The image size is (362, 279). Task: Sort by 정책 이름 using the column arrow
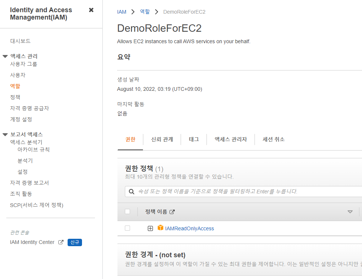350,212
